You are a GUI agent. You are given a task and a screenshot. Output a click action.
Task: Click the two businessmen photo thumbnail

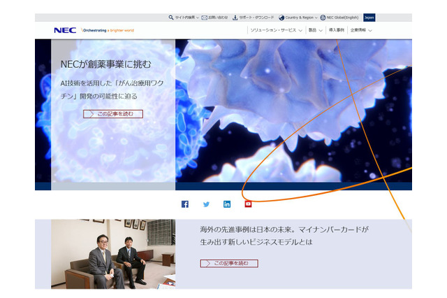(113, 254)
